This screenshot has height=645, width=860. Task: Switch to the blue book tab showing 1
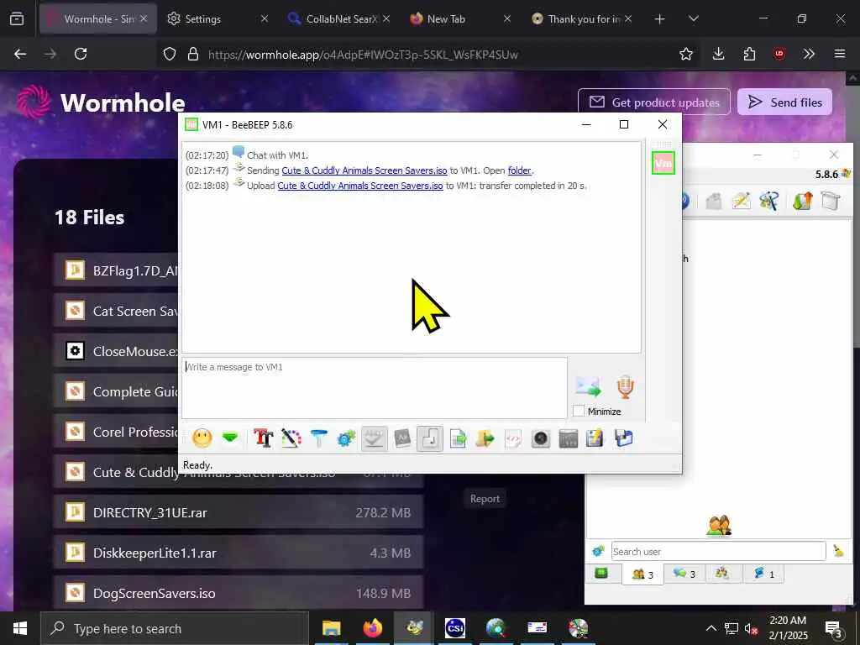763,574
